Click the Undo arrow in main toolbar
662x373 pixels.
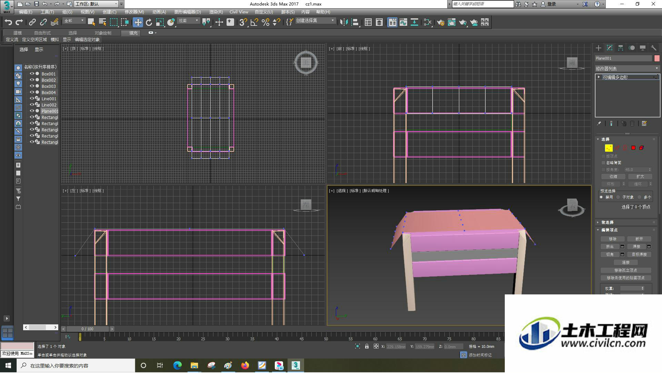coord(8,22)
